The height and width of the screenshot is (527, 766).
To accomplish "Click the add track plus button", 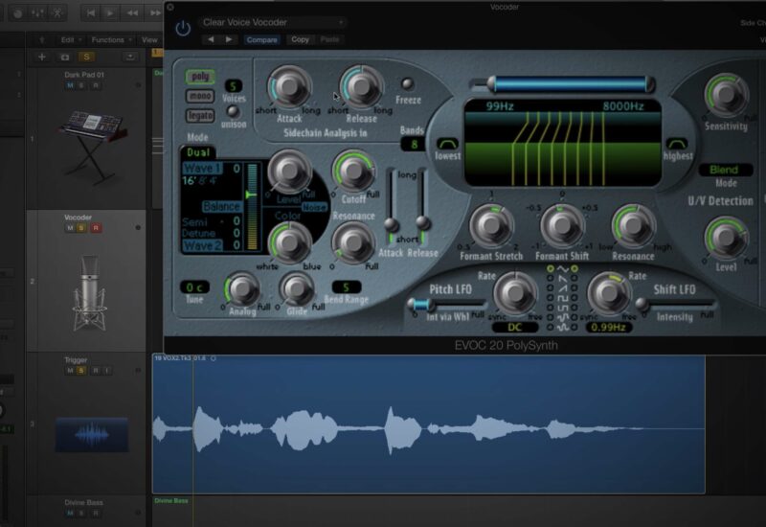I will (42, 57).
